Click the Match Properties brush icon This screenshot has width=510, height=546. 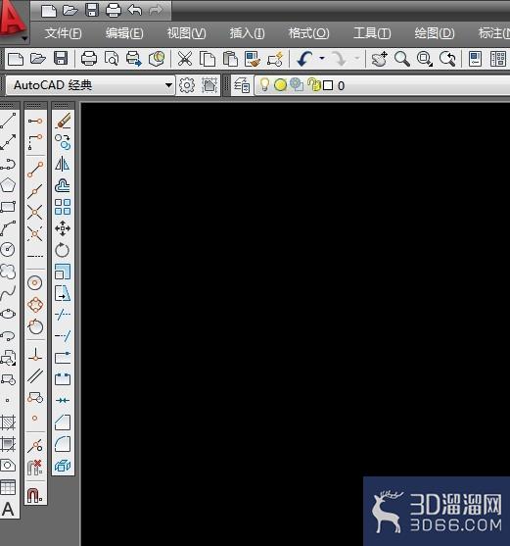(253, 59)
